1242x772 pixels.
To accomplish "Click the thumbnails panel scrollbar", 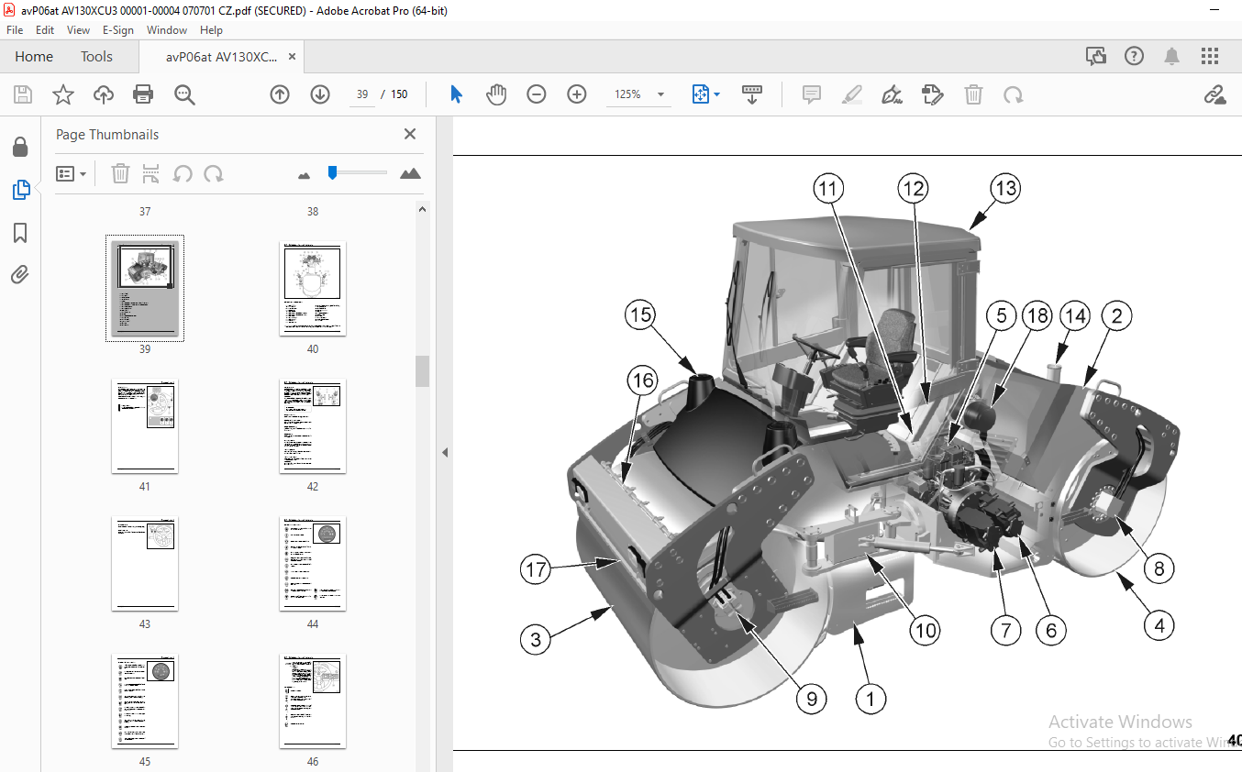I will click(x=422, y=370).
